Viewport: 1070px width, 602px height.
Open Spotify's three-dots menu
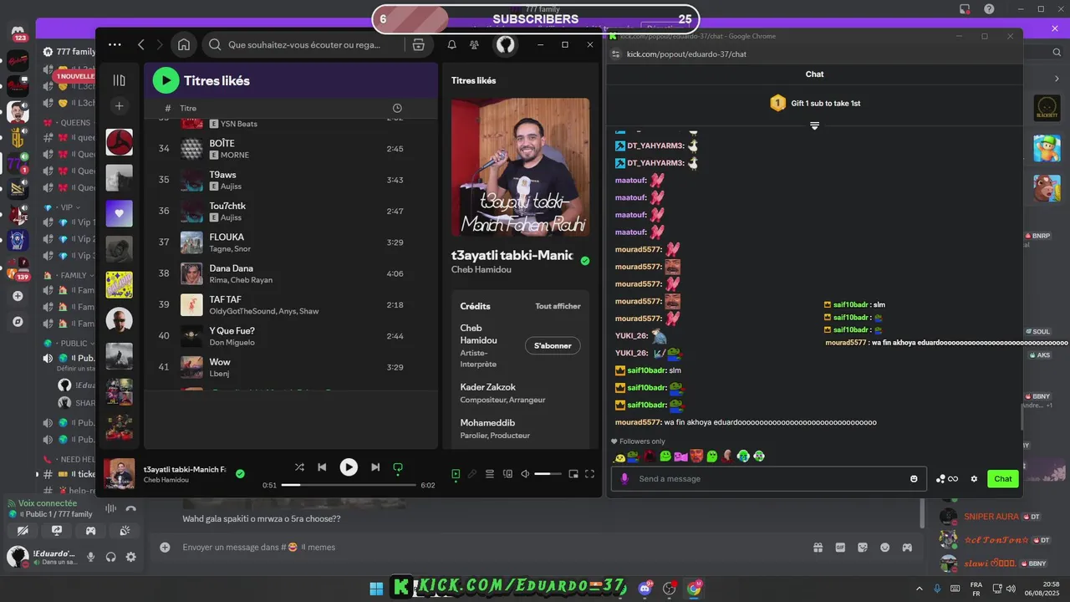pos(115,45)
